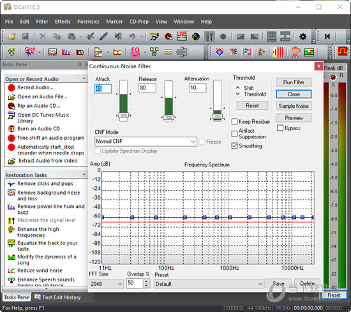Increase Overlap % with the up spinner

[146, 281]
